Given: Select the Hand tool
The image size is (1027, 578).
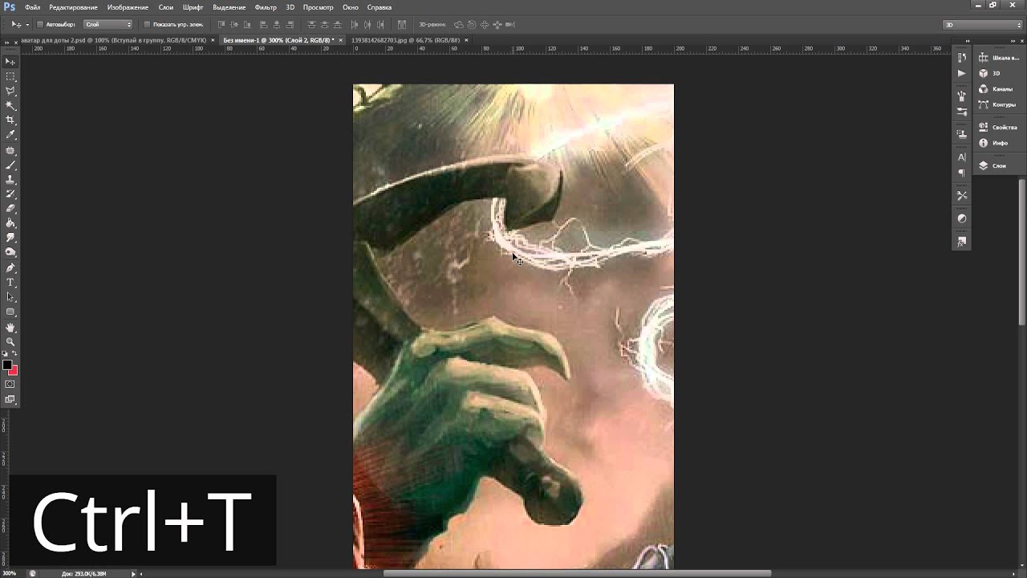Looking at the screenshot, I should [x=10, y=328].
